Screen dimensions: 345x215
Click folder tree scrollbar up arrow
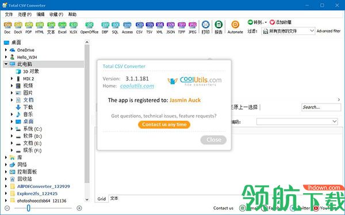pos(87,42)
